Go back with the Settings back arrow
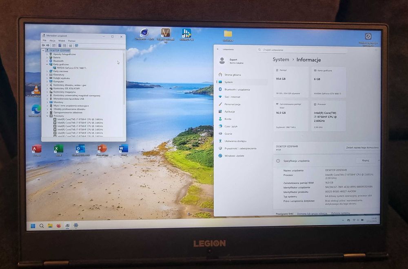This screenshot has height=269, width=408. (218, 49)
